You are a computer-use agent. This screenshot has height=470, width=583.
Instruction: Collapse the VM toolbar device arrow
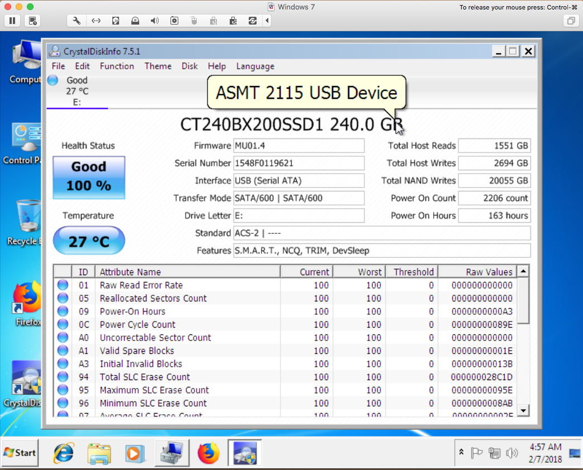click(267, 21)
